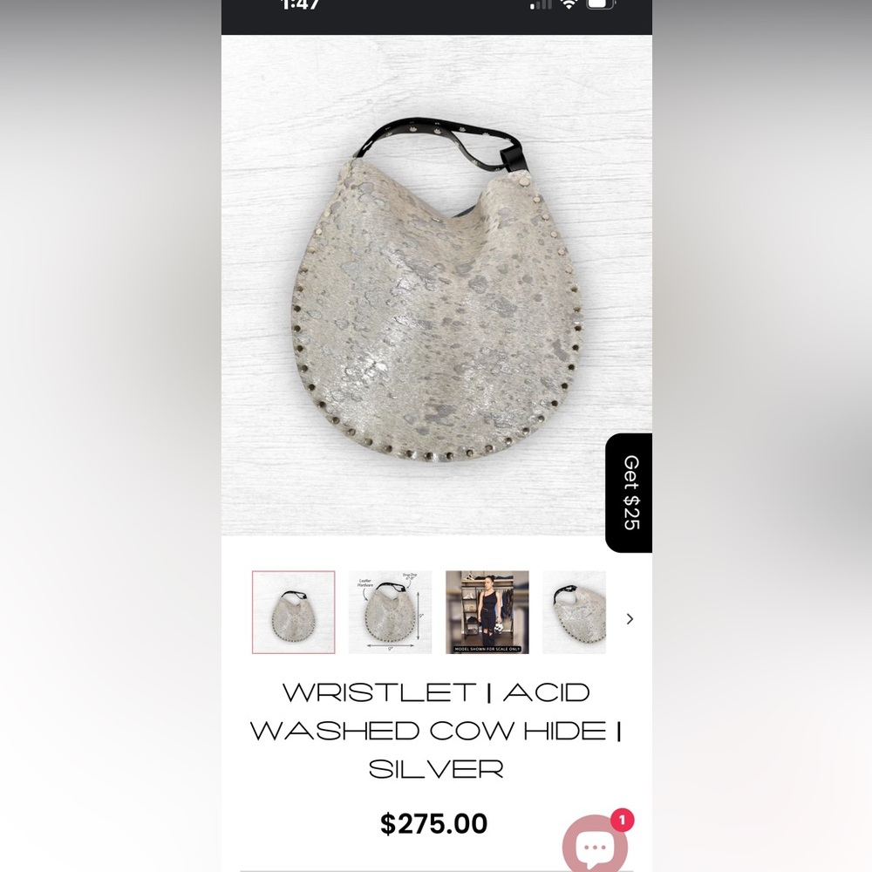Select the dimensions diagram thumbnail
The image size is (872, 872).
click(x=391, y=612)
